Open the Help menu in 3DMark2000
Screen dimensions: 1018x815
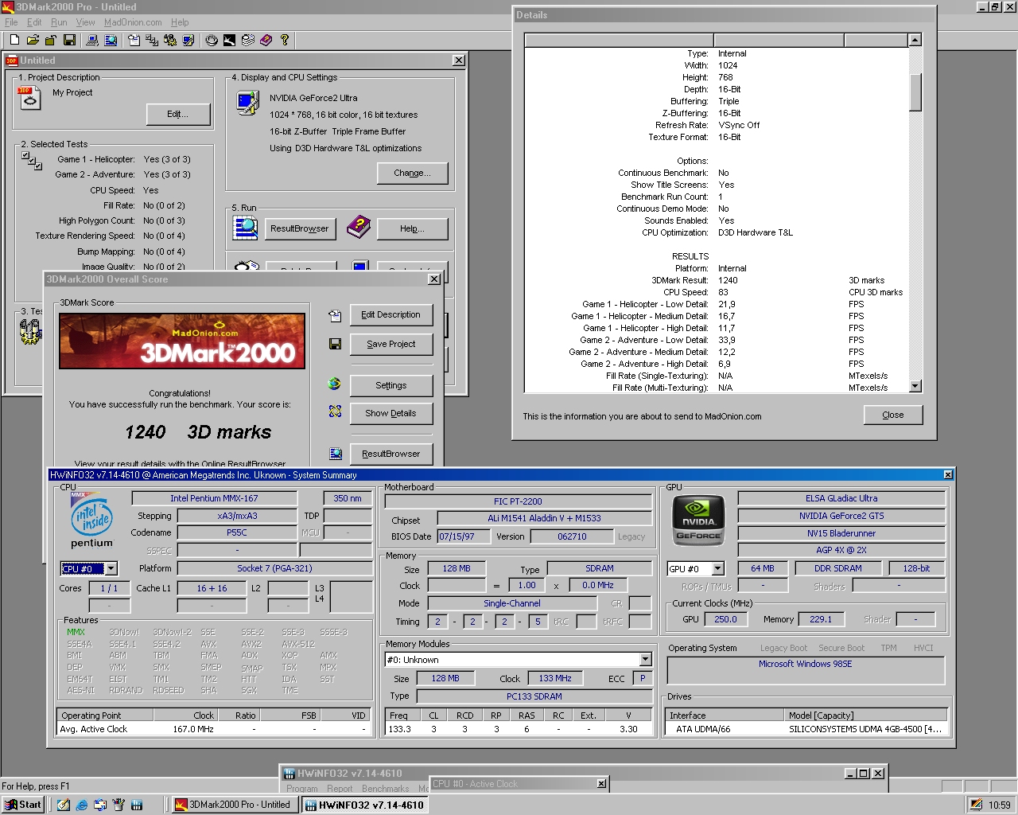point(180,22)
